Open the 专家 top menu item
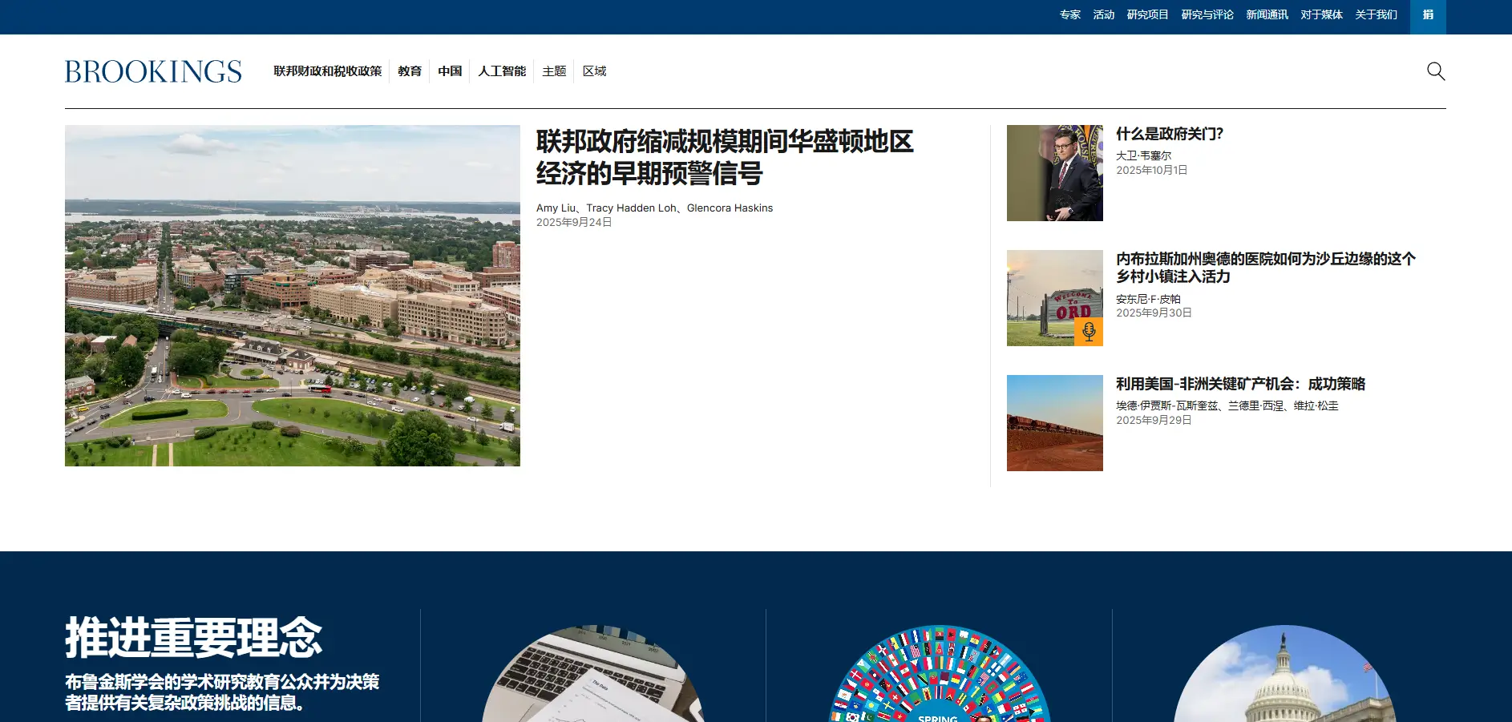 [1069, 15]
